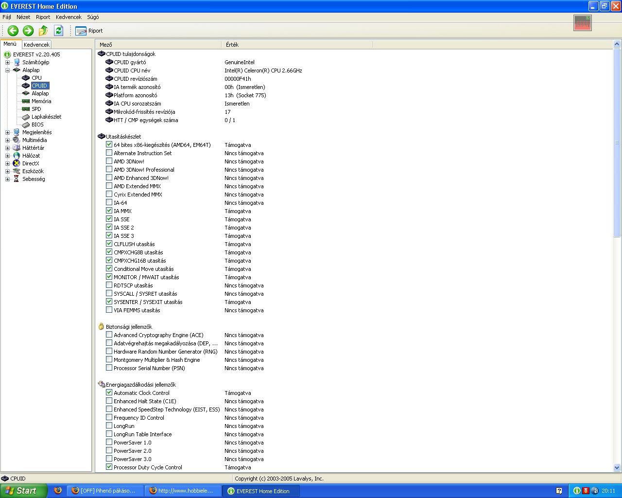
Task: Click the Biztonsági jellemzők padlock icon
Action: pyautogui.click(x=101, y=326)
